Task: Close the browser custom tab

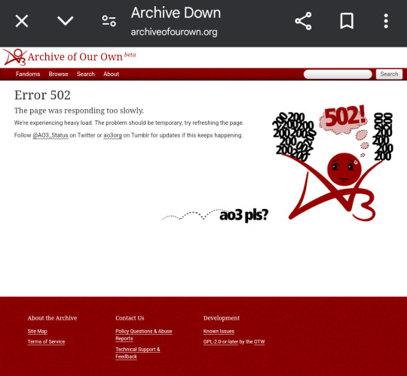Action: 22,21
